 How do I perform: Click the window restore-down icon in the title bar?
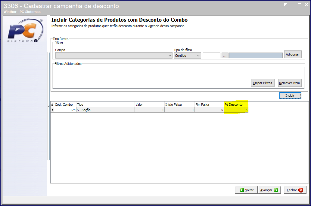click(x=286, y=5)
